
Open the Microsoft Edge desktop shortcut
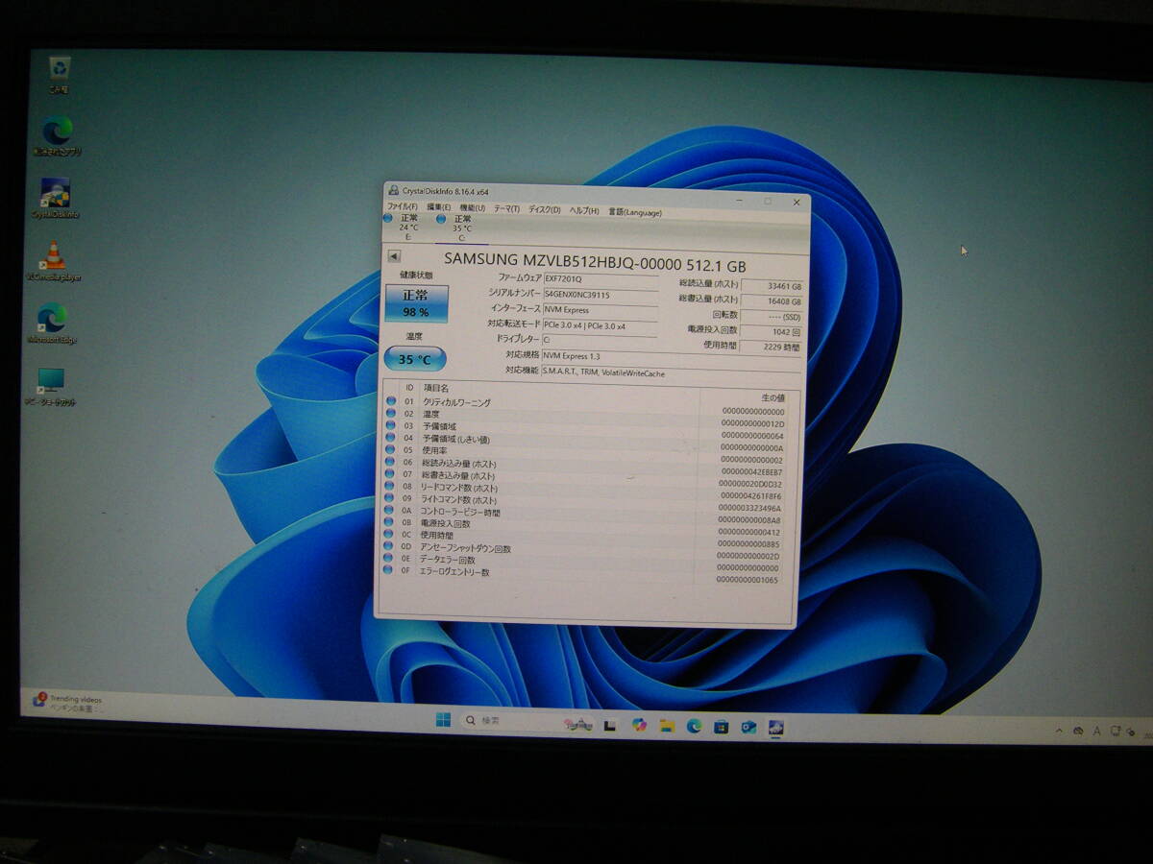(x=52, y=324)
